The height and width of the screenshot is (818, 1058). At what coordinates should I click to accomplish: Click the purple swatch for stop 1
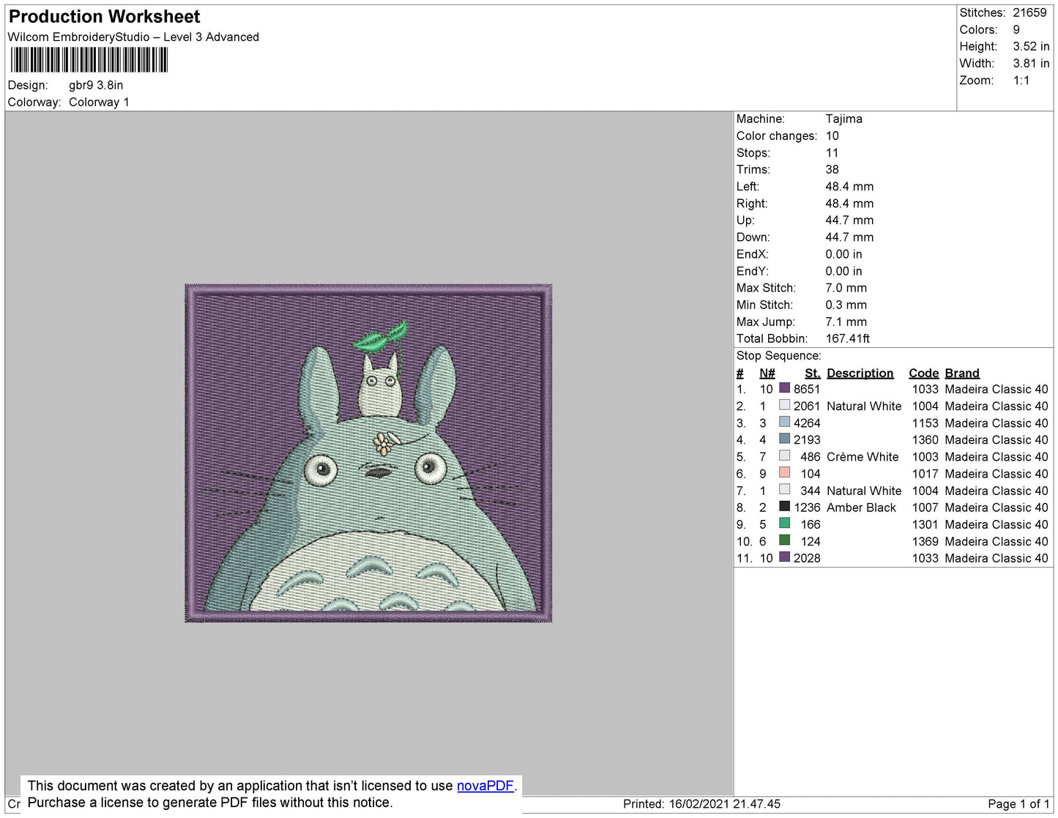(x=784, y=388)
